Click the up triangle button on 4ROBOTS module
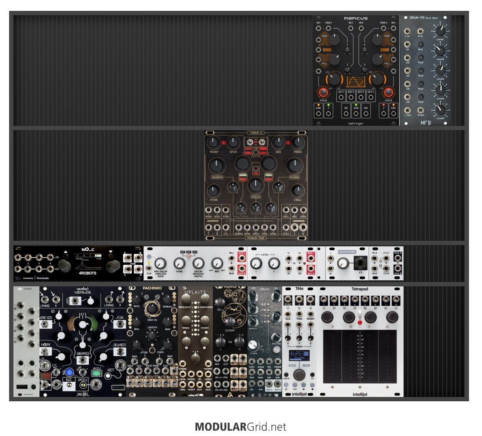Screen dimensions: 482x436 [x=65, y=256]
